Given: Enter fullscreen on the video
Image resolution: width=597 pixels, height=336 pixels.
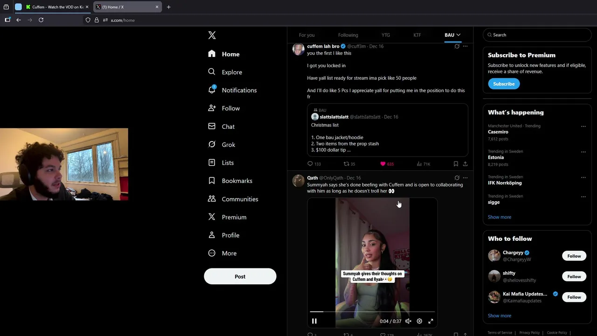Looking at the screenshot, I should pos(430,321).
